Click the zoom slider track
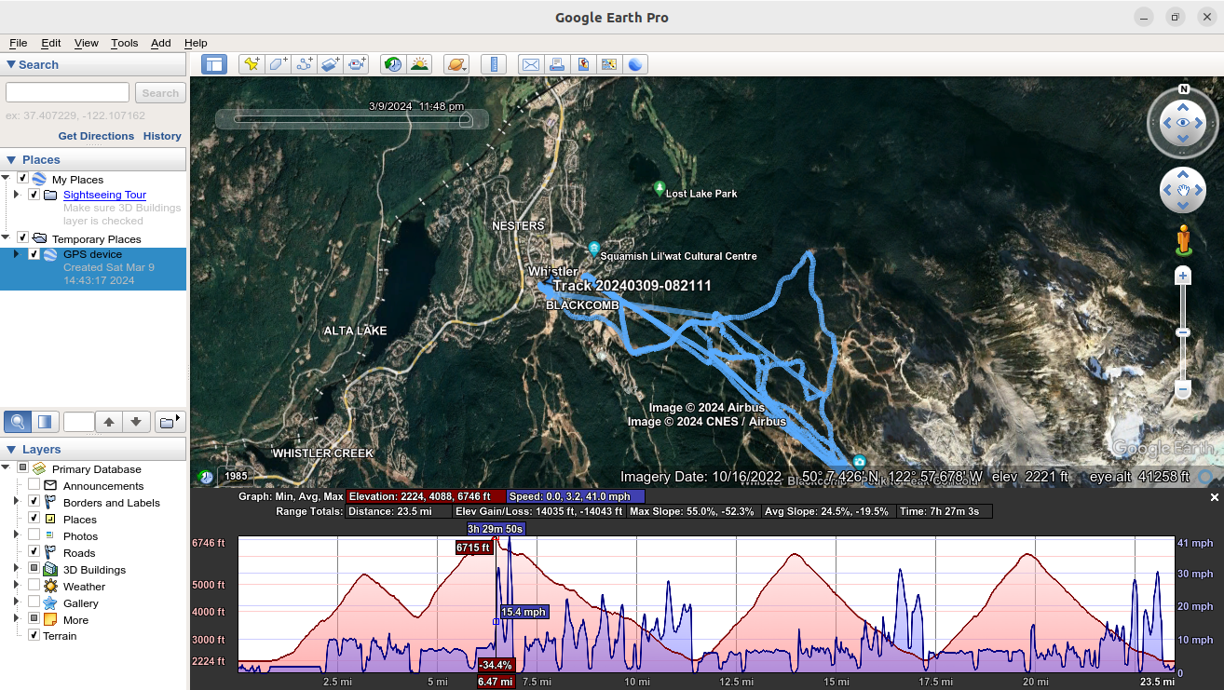This screenshot has width=1224, height=690. [x=1183, y=332]
